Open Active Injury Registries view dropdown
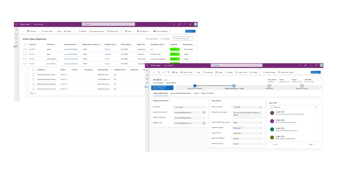 48,39
